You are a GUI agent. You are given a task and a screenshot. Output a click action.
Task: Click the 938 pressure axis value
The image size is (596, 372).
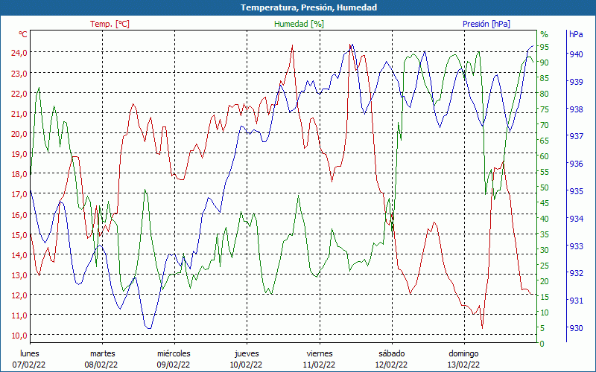576,109
